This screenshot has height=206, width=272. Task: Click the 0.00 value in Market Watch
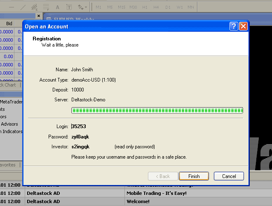(8, 56)
